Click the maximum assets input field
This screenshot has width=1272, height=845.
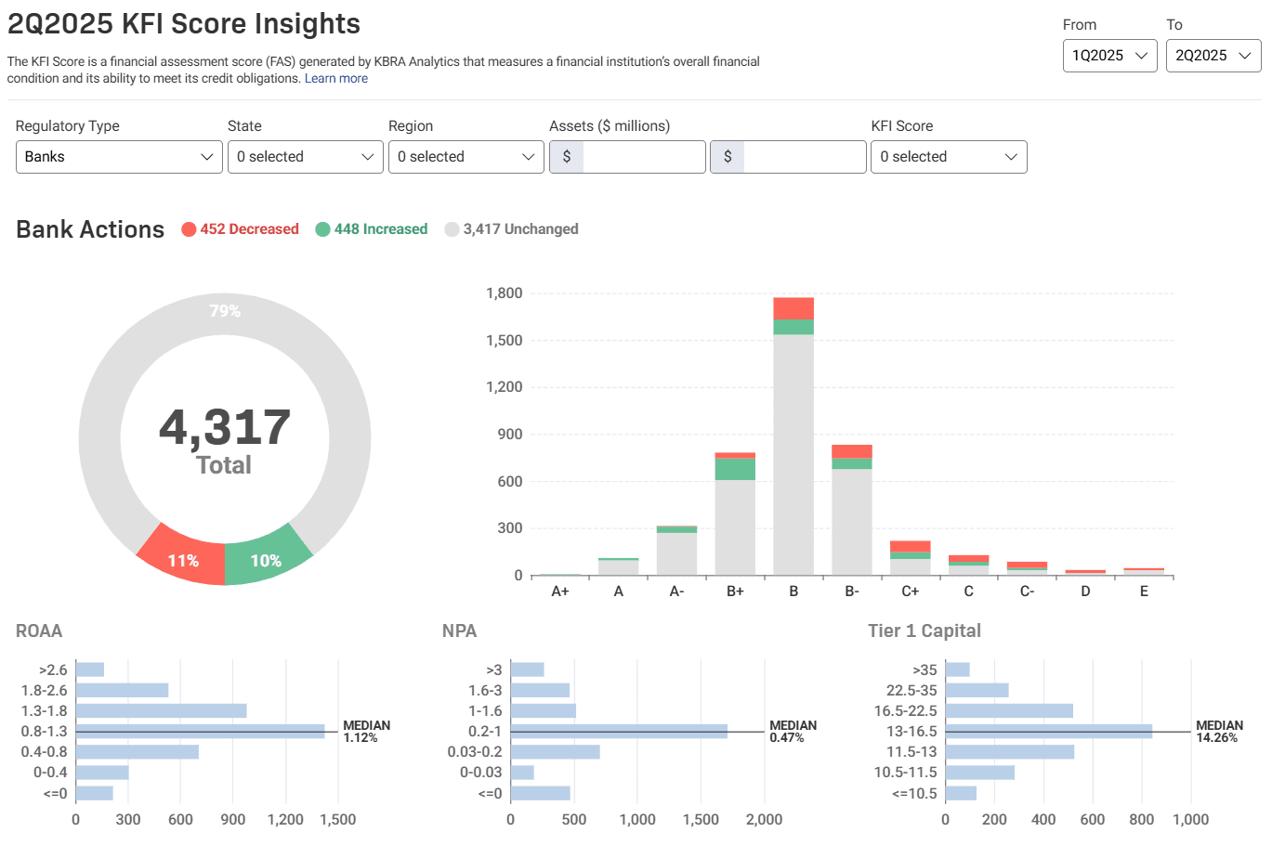click(x=804, y=157)
